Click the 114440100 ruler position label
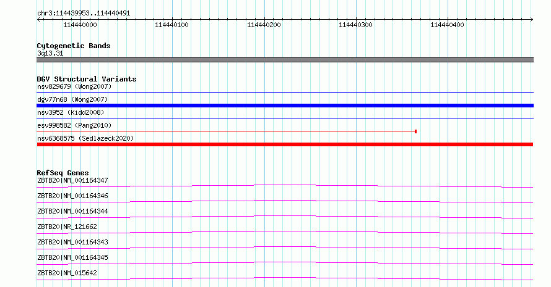 (172, 25)
